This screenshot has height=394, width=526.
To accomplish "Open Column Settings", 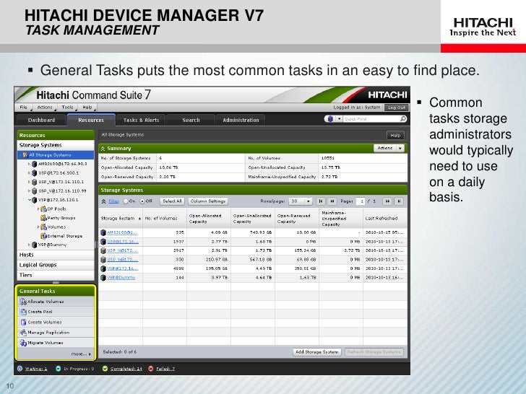I will 208,201.
